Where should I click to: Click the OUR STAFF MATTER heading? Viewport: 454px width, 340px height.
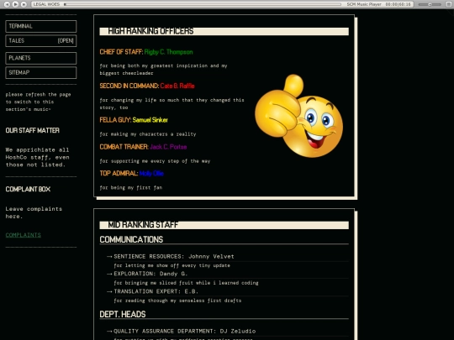click(x=33, y=131)
